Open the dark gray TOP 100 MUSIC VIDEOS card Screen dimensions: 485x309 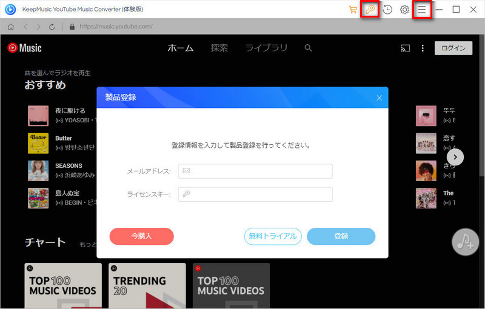[232, 286]
